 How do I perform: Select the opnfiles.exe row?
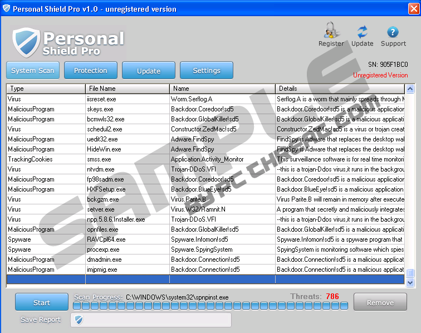coord(205,229)
